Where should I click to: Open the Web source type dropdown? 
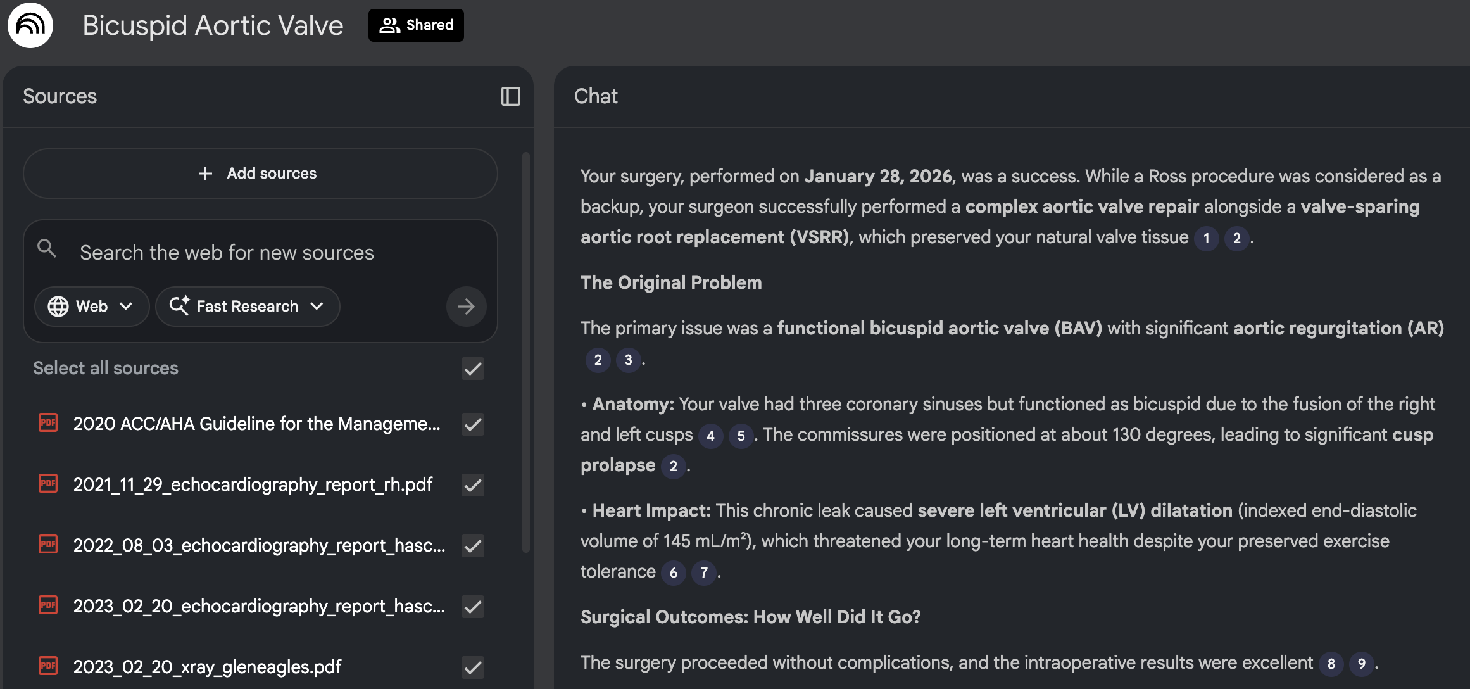click(x=91, y=307)
